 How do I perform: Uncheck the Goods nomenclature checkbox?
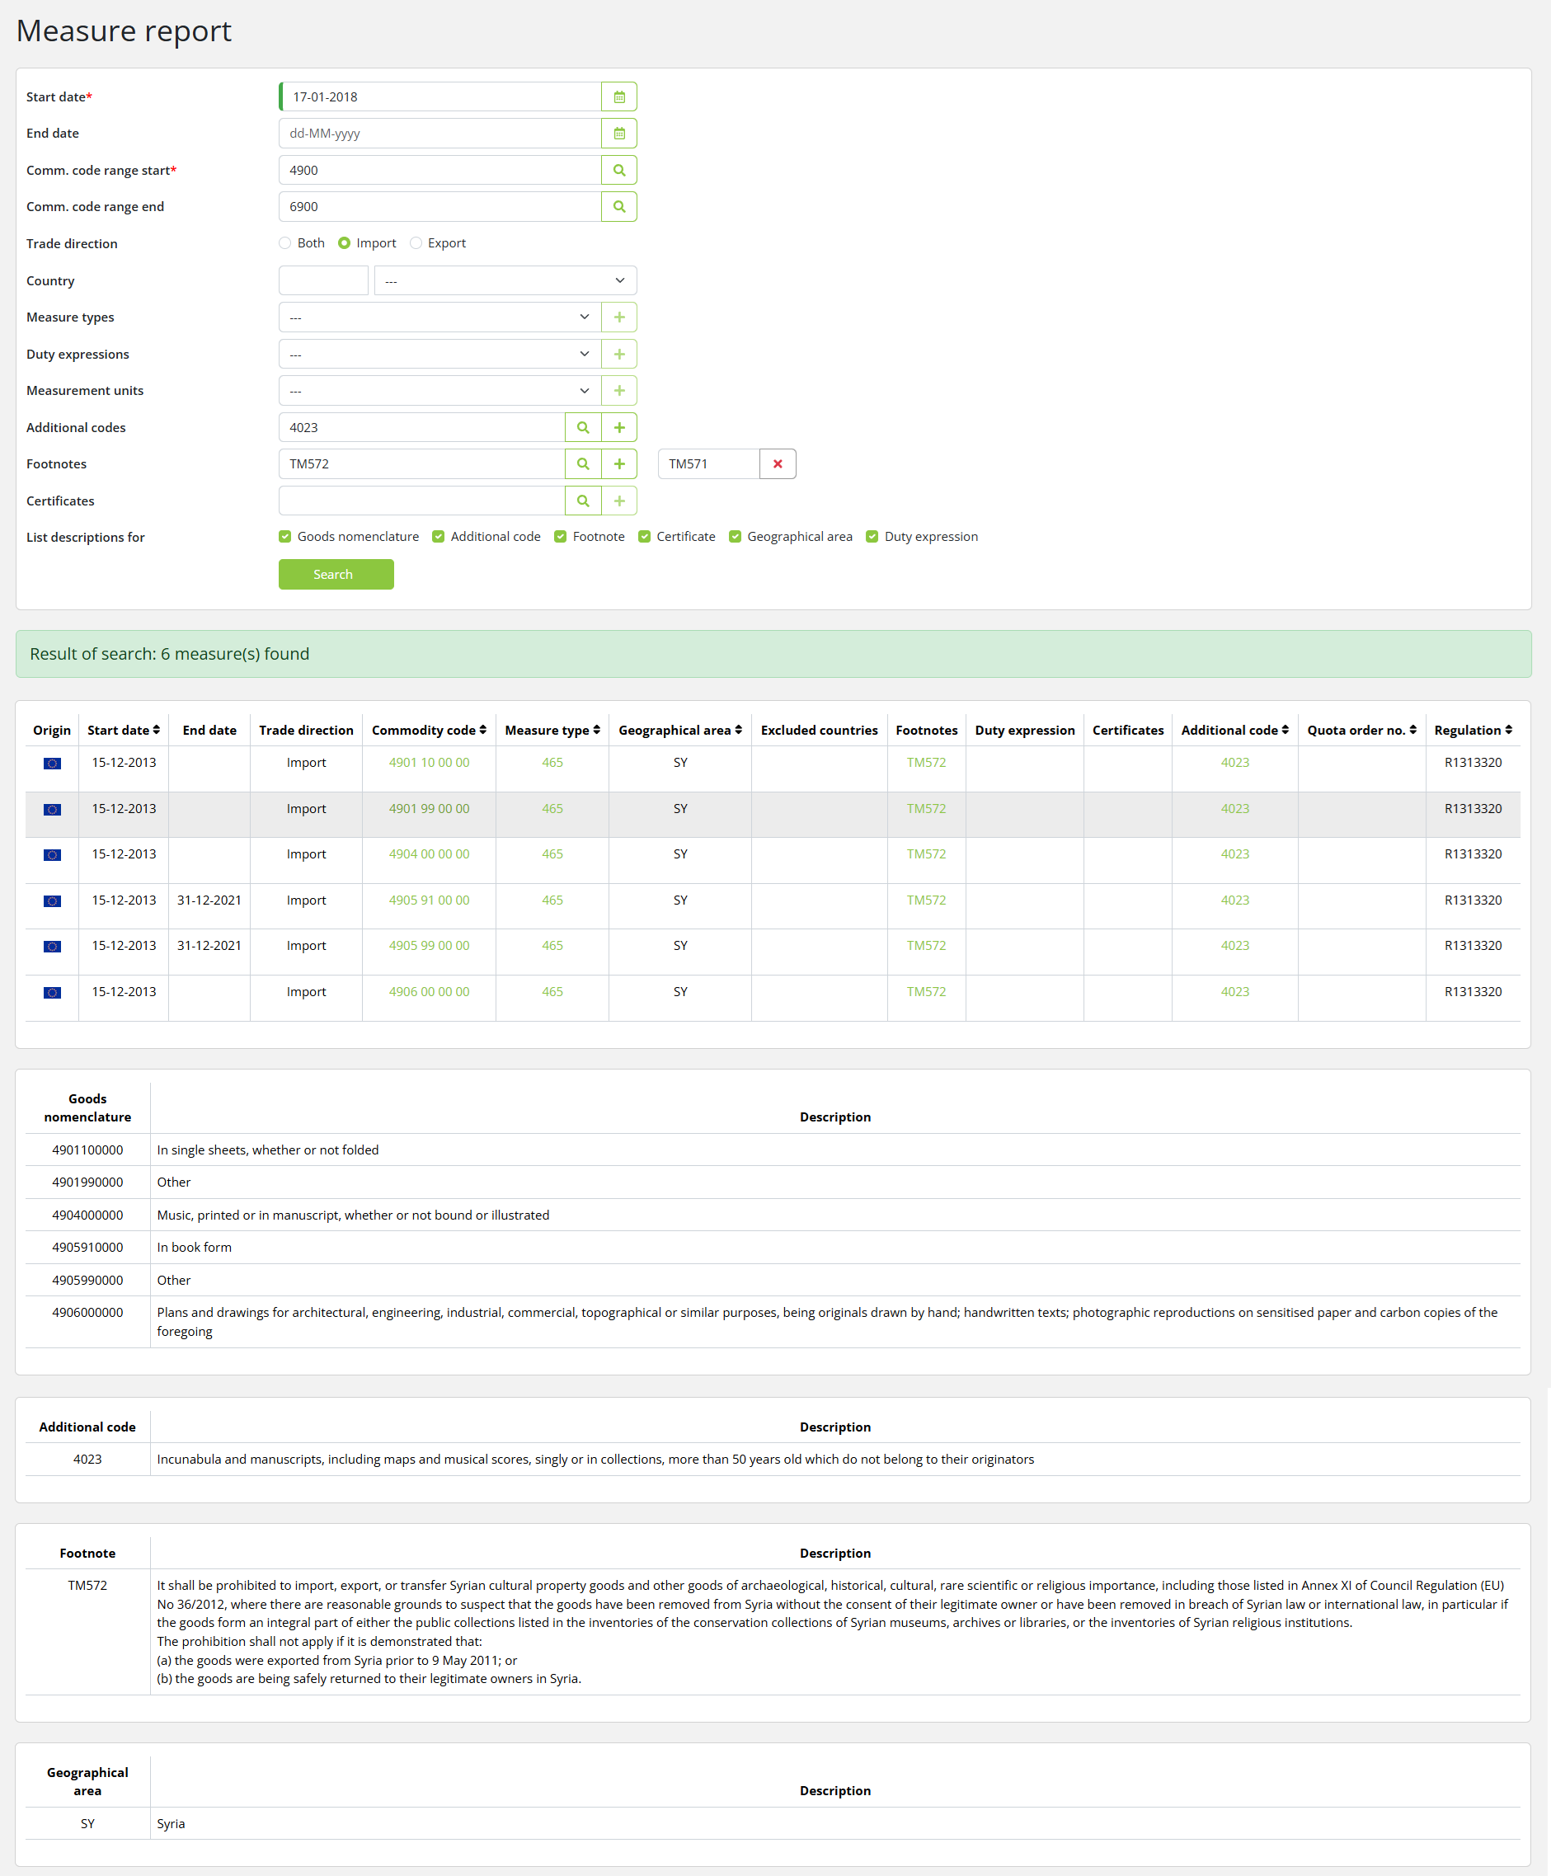[285, 536]
